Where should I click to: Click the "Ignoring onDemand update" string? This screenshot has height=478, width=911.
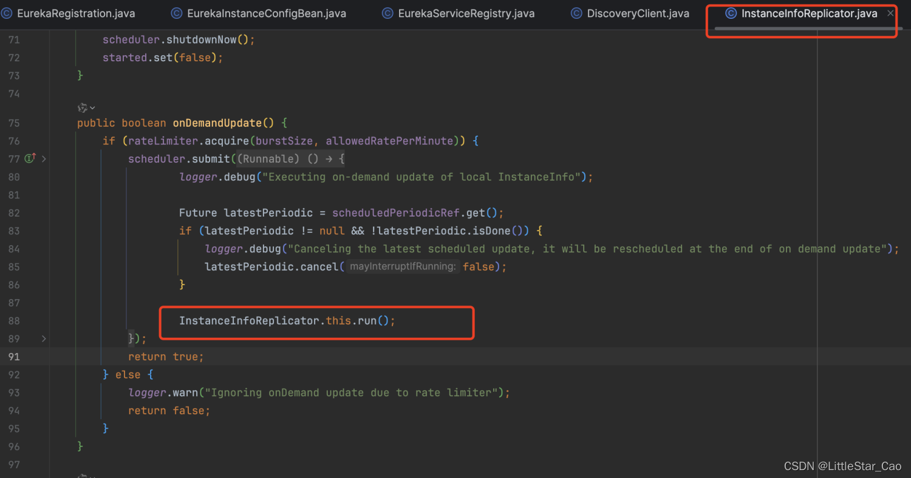[352, 392]
